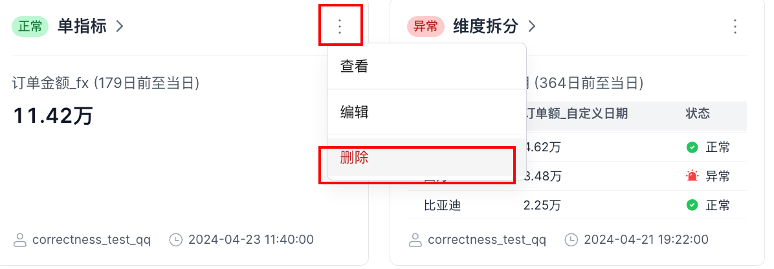Expand the 单指标 title chevron
774x269 pixels.
pos(119,27)
